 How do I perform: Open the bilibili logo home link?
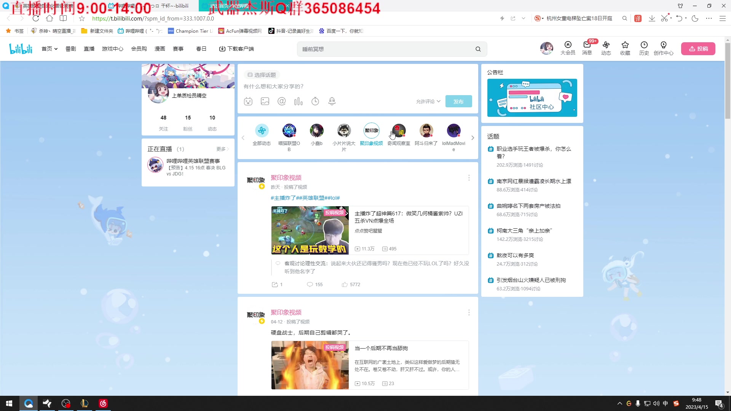click(21, 49)
